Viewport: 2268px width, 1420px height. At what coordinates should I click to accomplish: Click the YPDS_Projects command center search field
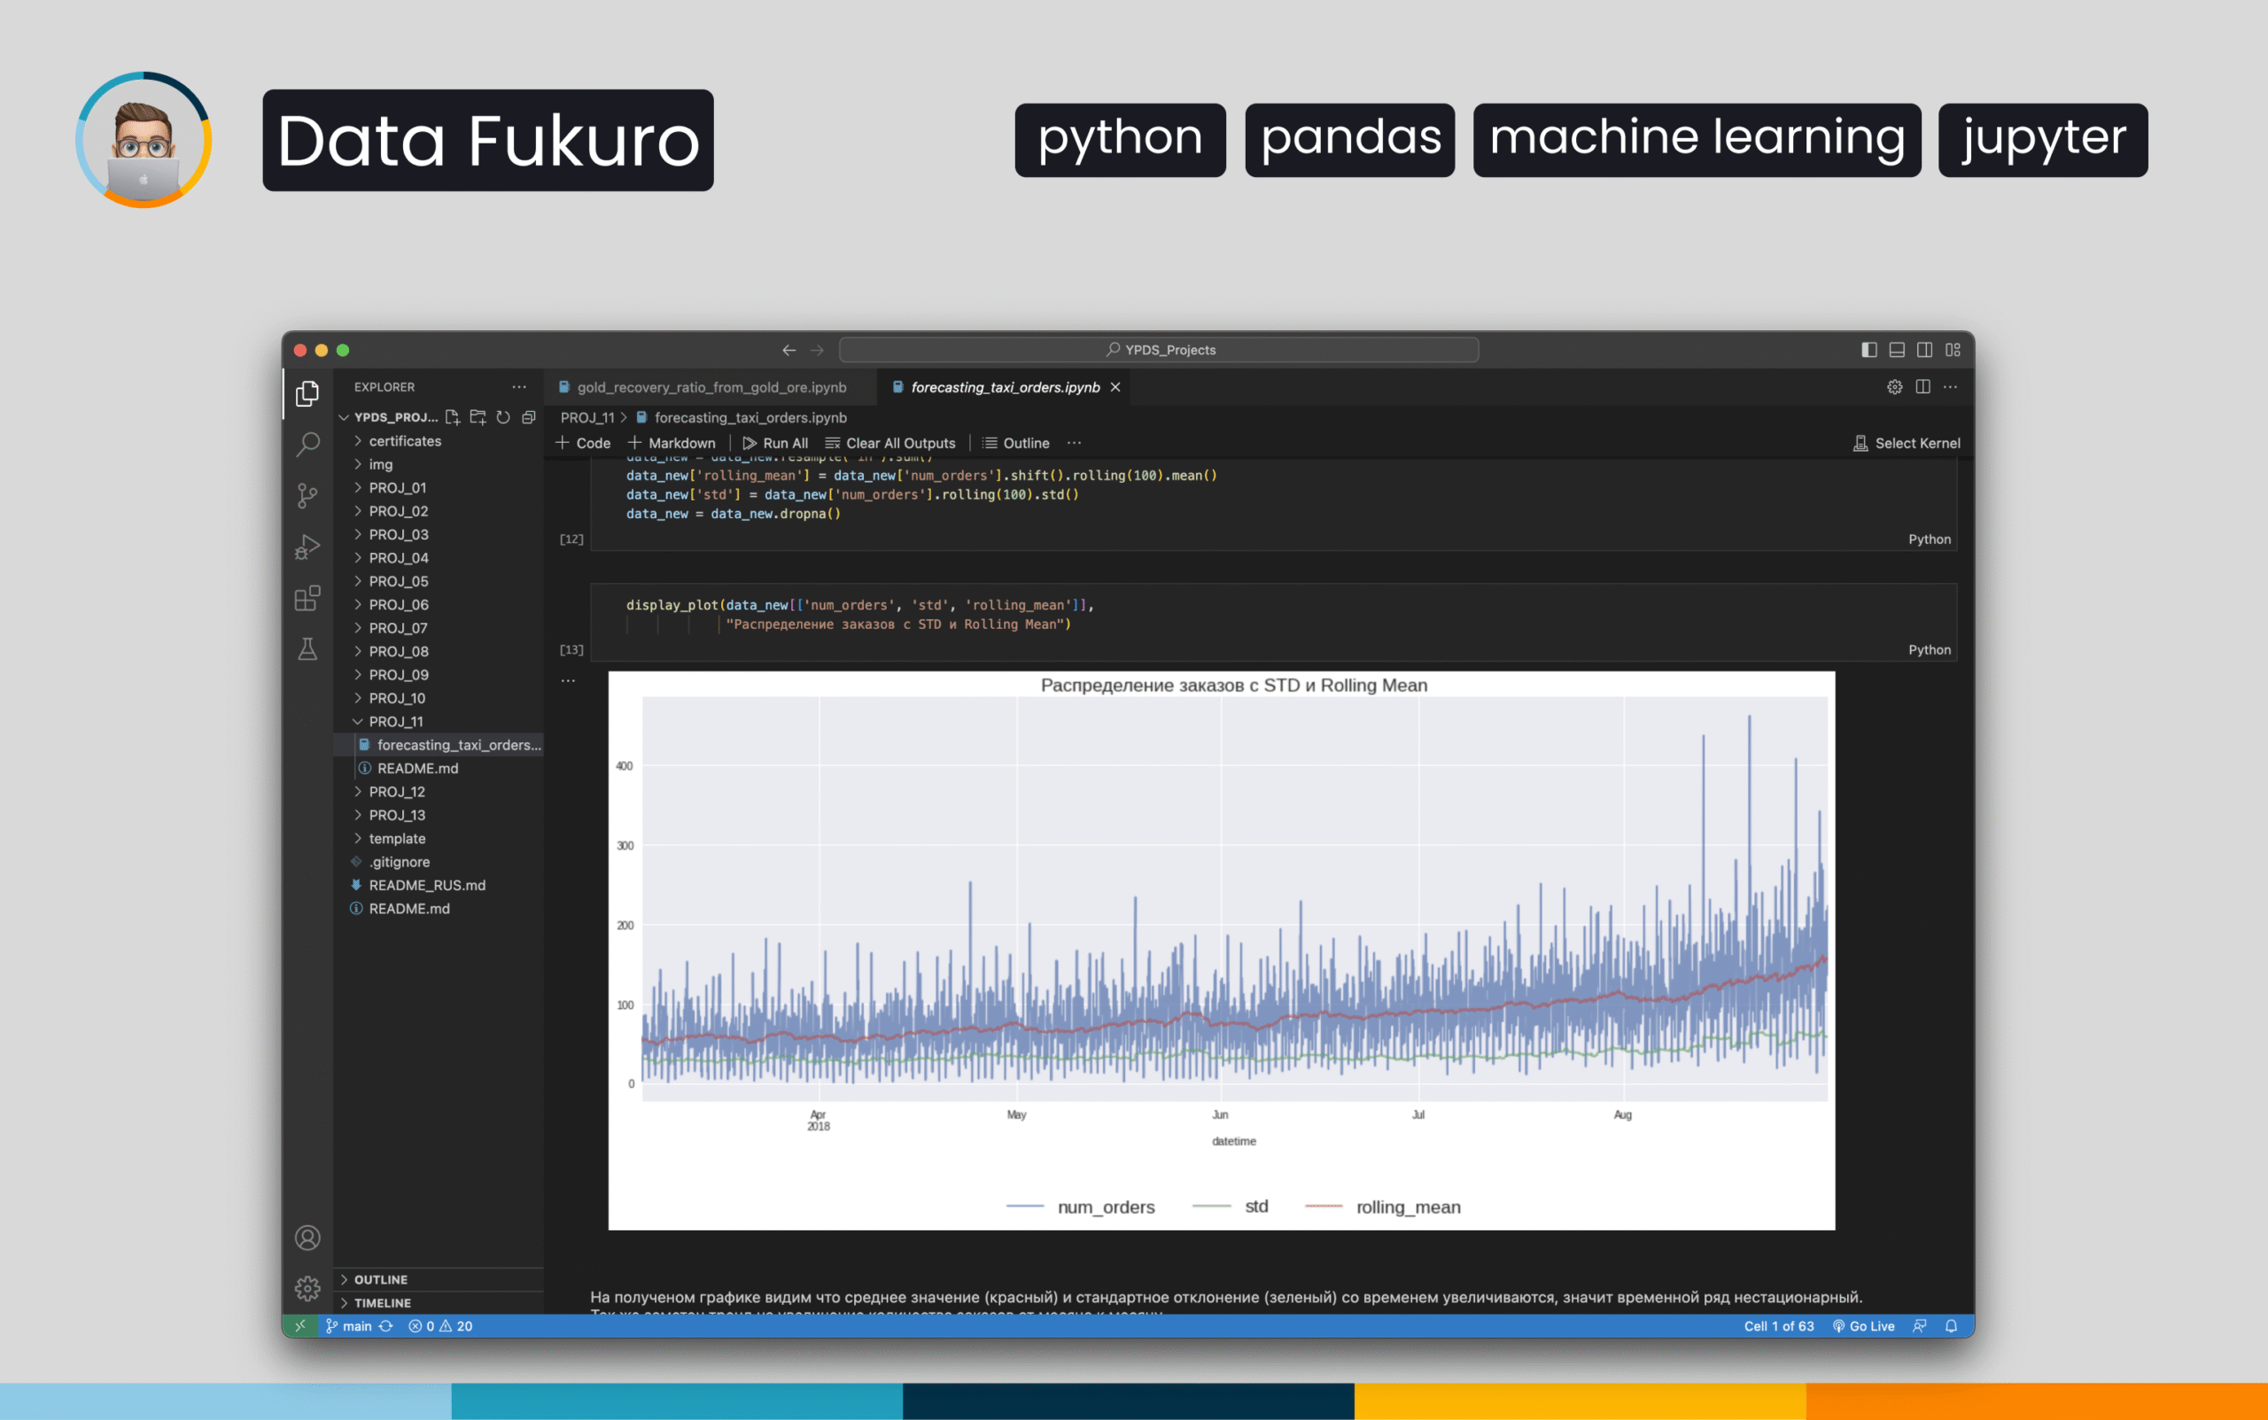tap(1159, 349)
